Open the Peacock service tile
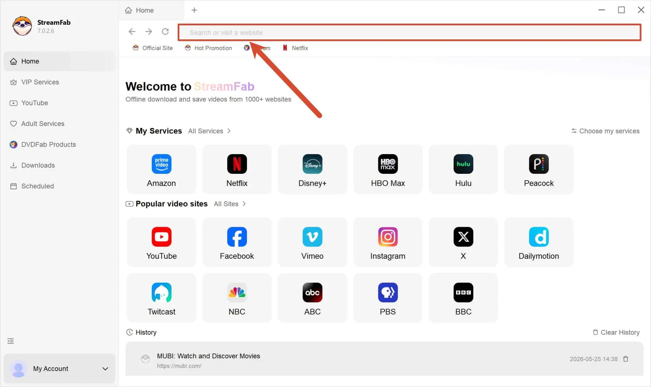651x387 pixels. pos(539,169)
